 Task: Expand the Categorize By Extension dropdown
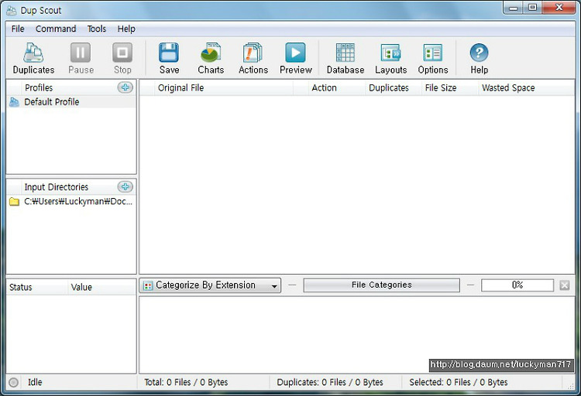point(210,285)
